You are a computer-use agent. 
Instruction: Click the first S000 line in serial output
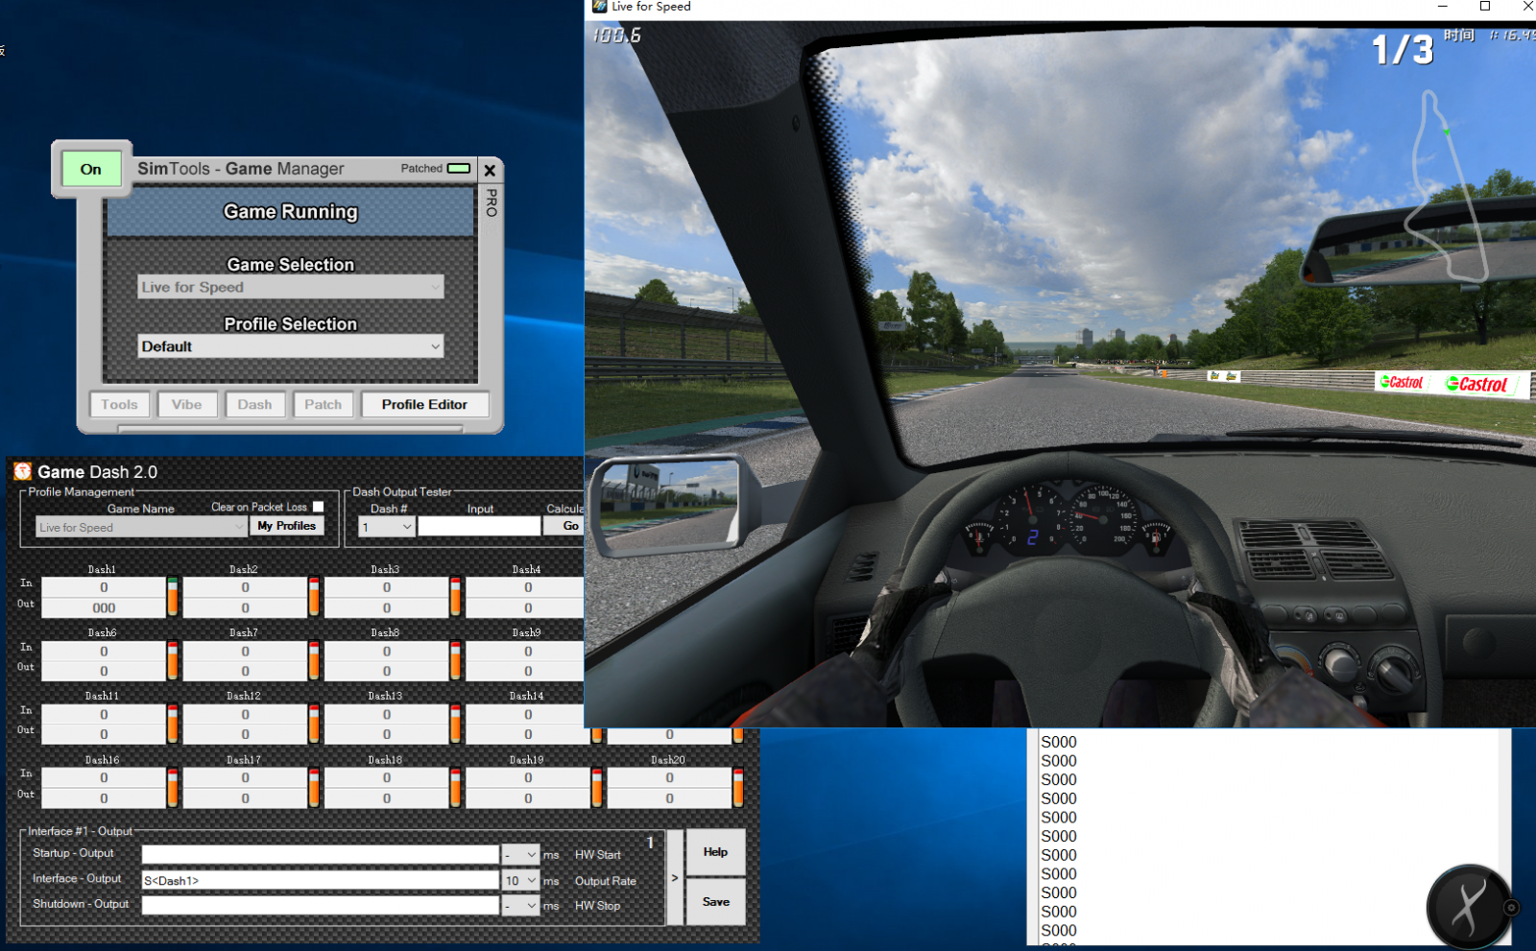pos(1059,742)
